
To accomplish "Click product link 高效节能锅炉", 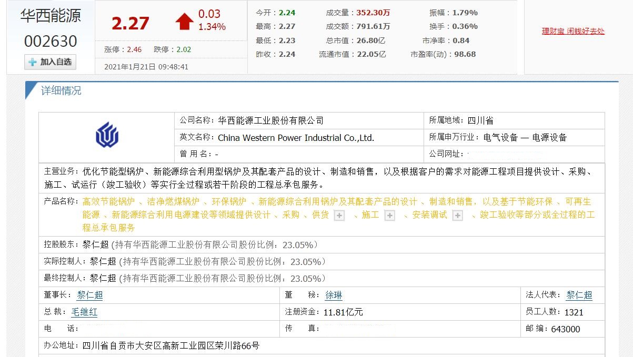I will [109, 201].
